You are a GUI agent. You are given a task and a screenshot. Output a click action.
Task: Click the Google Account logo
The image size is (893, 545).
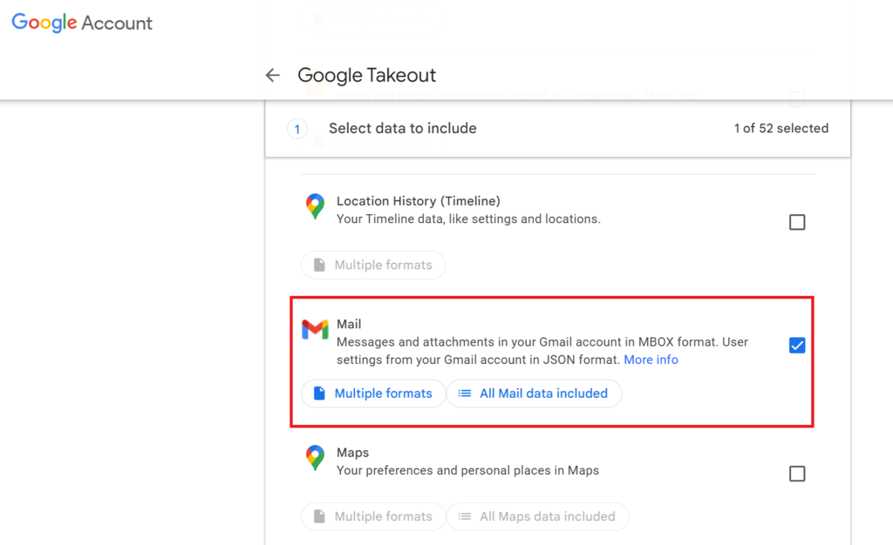[81, 23]
